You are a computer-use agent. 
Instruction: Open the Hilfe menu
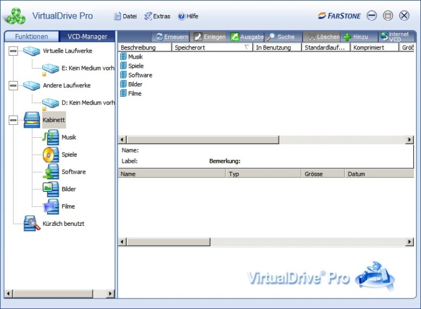point(188,16)
